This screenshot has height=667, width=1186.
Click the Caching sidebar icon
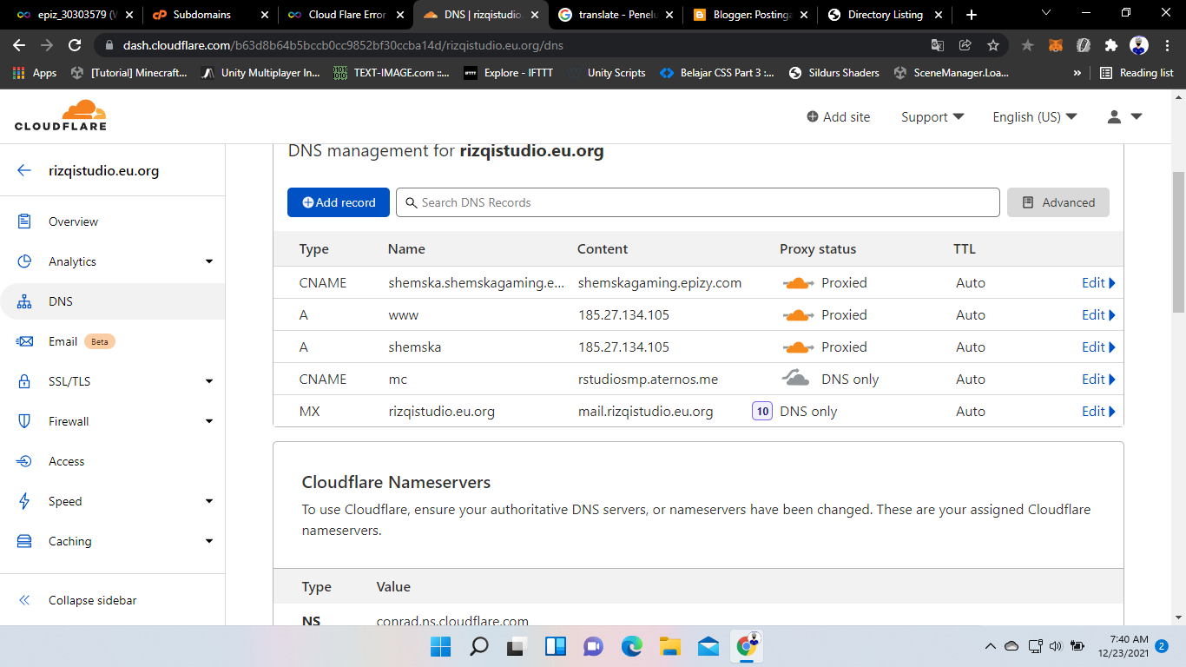pos(24,541)
